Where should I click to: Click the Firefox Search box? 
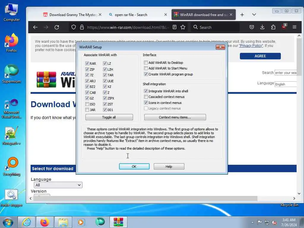tap(215, 27)
